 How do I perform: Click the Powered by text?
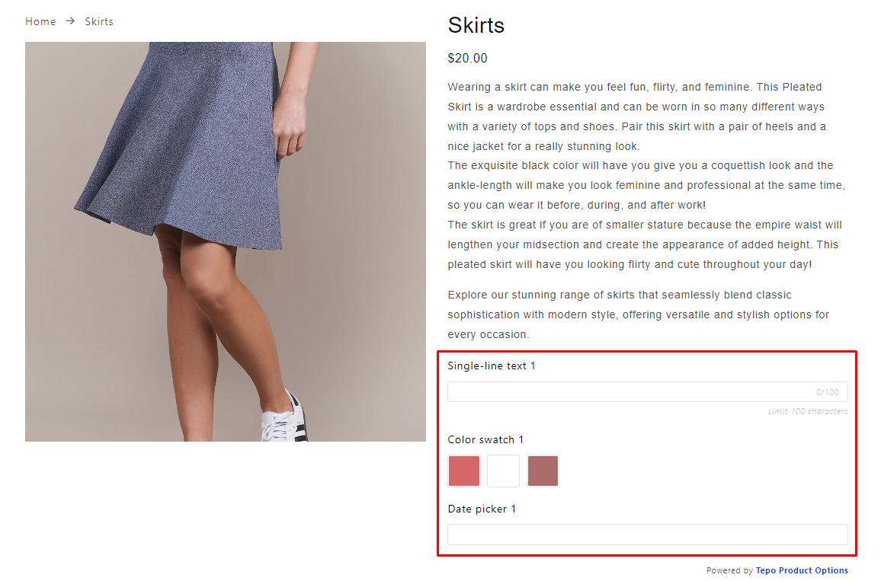(729, 570)
